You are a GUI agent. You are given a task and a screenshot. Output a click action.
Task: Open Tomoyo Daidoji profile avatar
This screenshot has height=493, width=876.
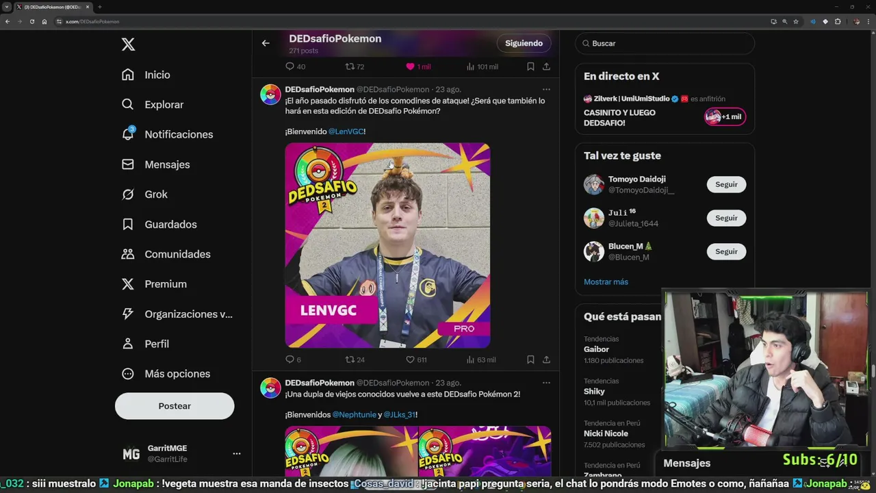click(x=594, y=184)
